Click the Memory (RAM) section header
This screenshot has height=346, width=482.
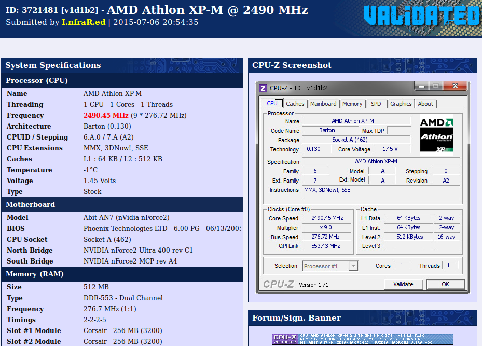pos(122,274)
